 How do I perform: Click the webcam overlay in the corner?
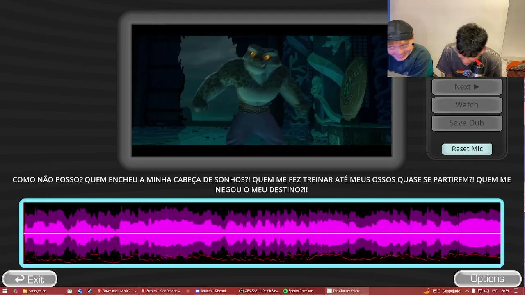tap(456, 39)
